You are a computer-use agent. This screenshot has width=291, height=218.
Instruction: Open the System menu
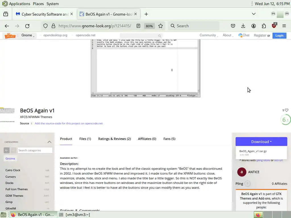pyautogui.click(x=53, y=4)
